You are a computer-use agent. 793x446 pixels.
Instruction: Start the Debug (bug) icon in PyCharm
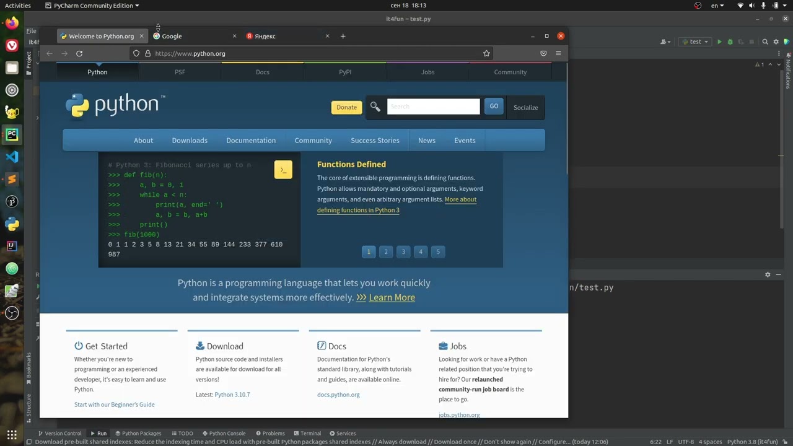click(x=730, y=42)
